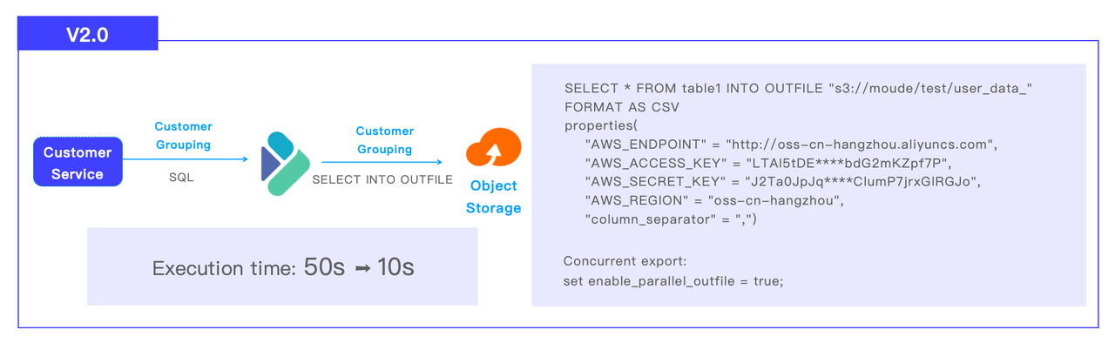The width and height of the screenshot is (1115, 350).
Task: Click the AWS_REGION property line
Action: [715, 201]
